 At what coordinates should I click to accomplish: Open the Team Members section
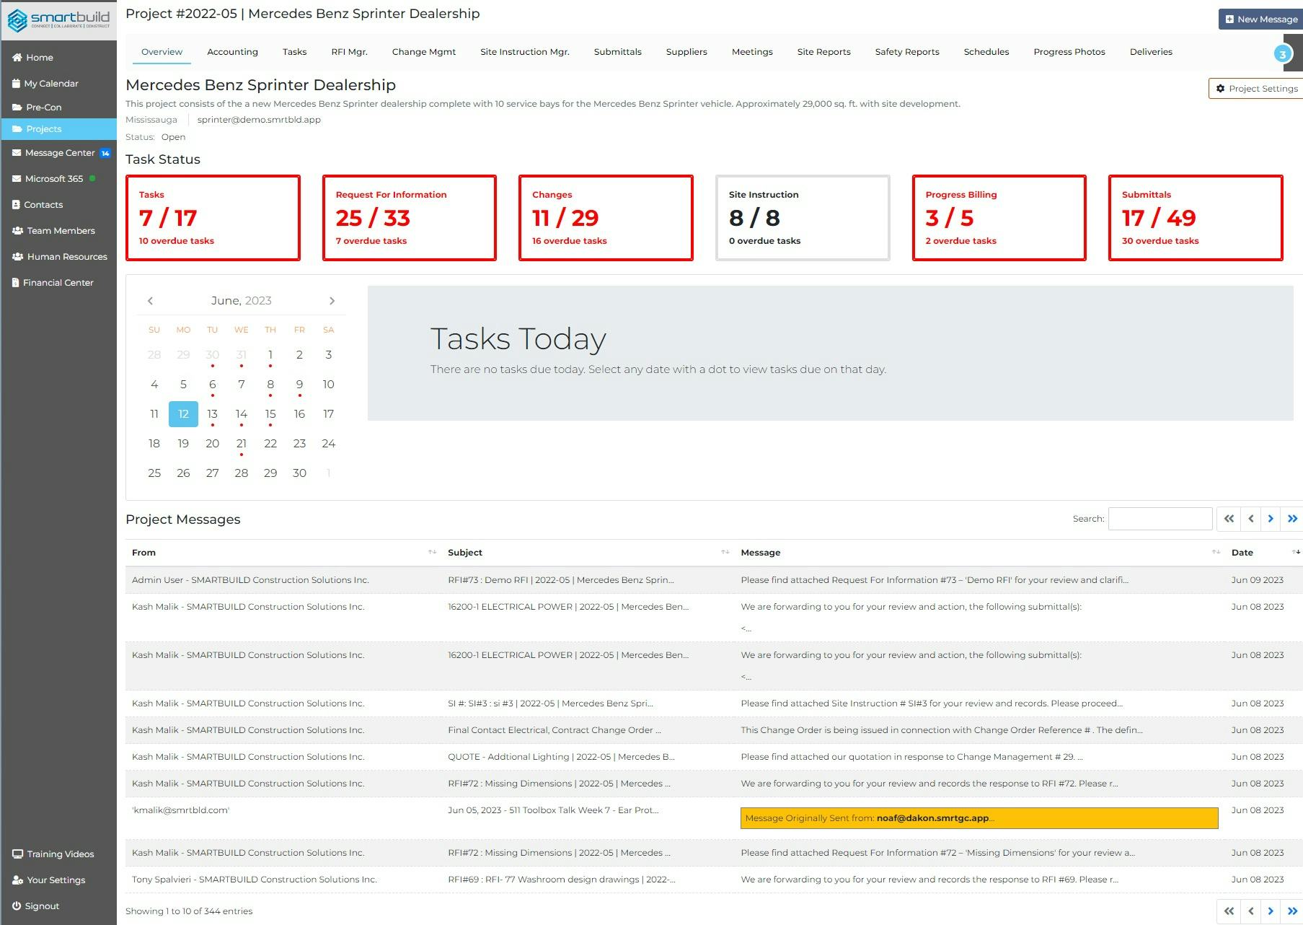[61, 230]
